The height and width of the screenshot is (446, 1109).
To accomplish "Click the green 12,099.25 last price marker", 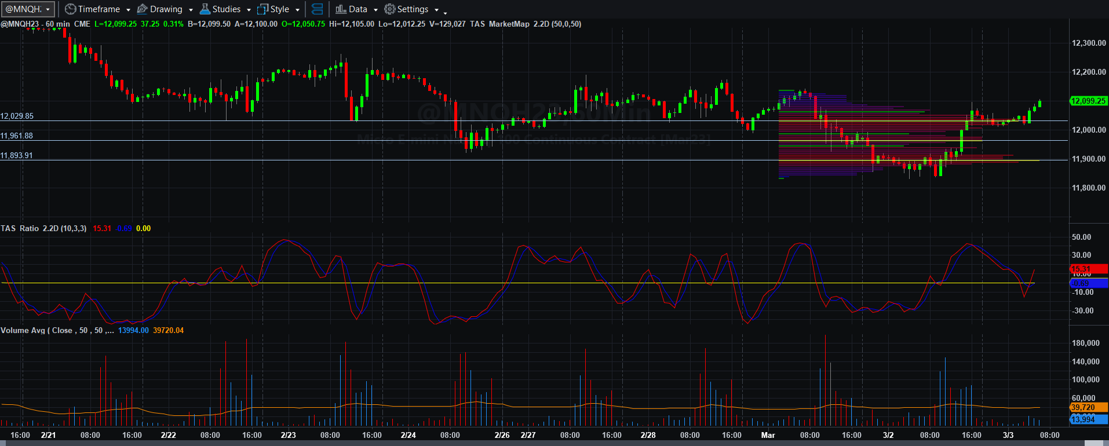I will point(1088,101).
